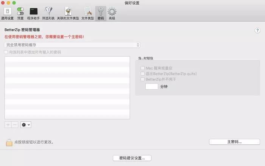Open the 程序助手 terminal pane

(33, 14)
